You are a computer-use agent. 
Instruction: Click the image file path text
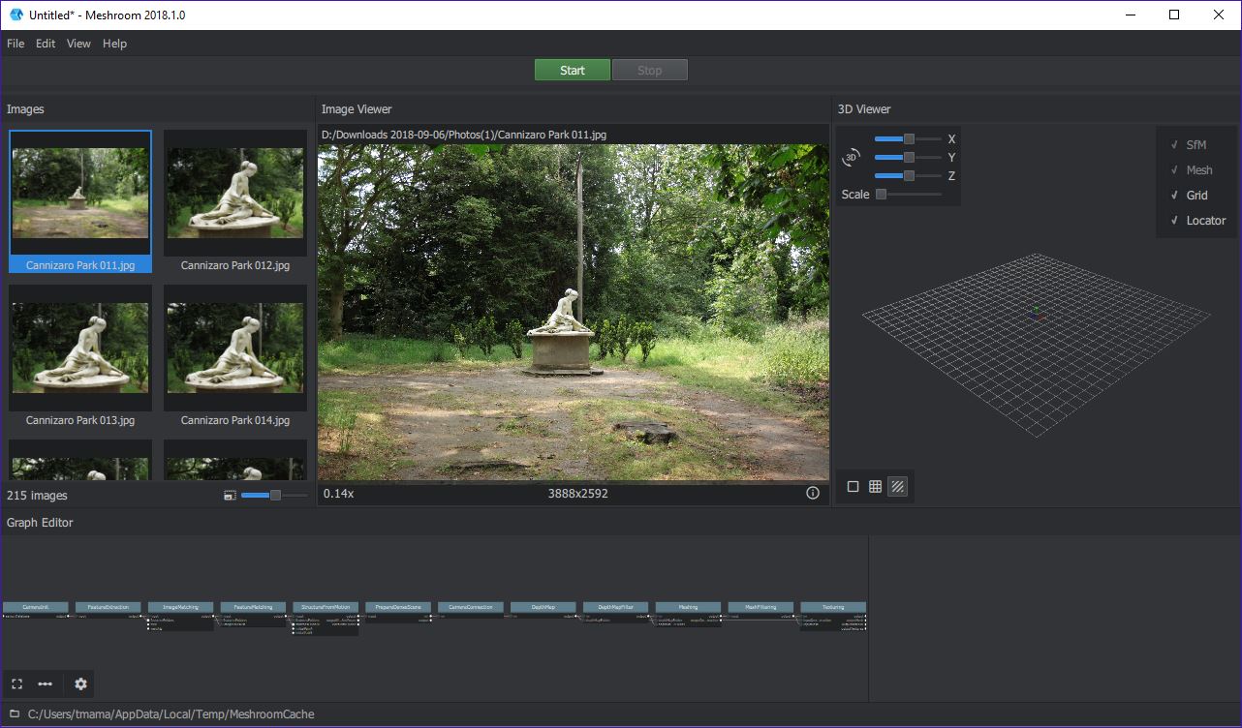[464, 135]
